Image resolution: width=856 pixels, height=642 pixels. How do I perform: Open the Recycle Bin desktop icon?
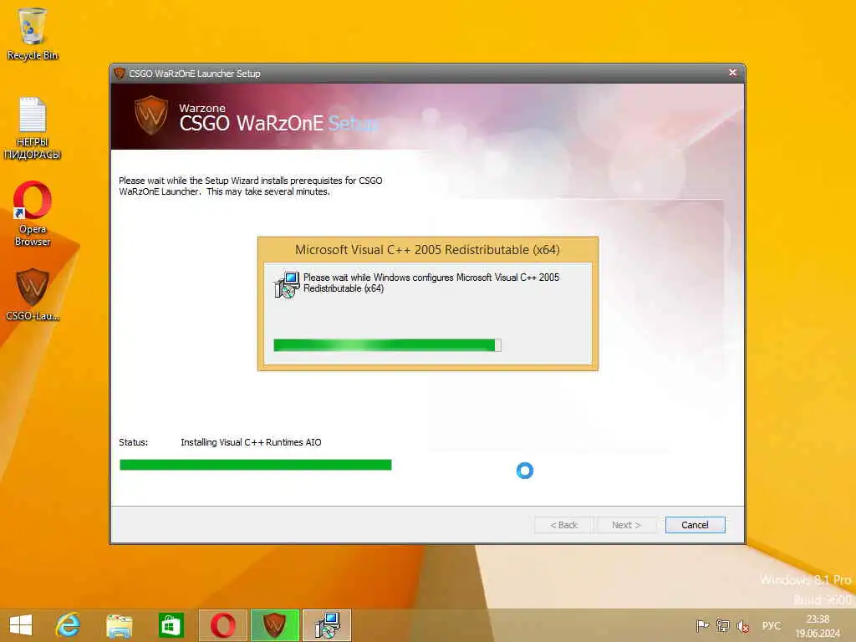point(33,33)
